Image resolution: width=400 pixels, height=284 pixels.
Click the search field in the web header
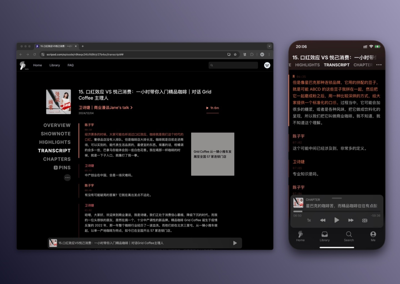pos(233,65)
